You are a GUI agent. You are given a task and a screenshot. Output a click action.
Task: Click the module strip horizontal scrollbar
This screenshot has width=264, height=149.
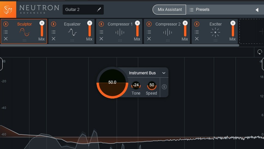(119, 45)
